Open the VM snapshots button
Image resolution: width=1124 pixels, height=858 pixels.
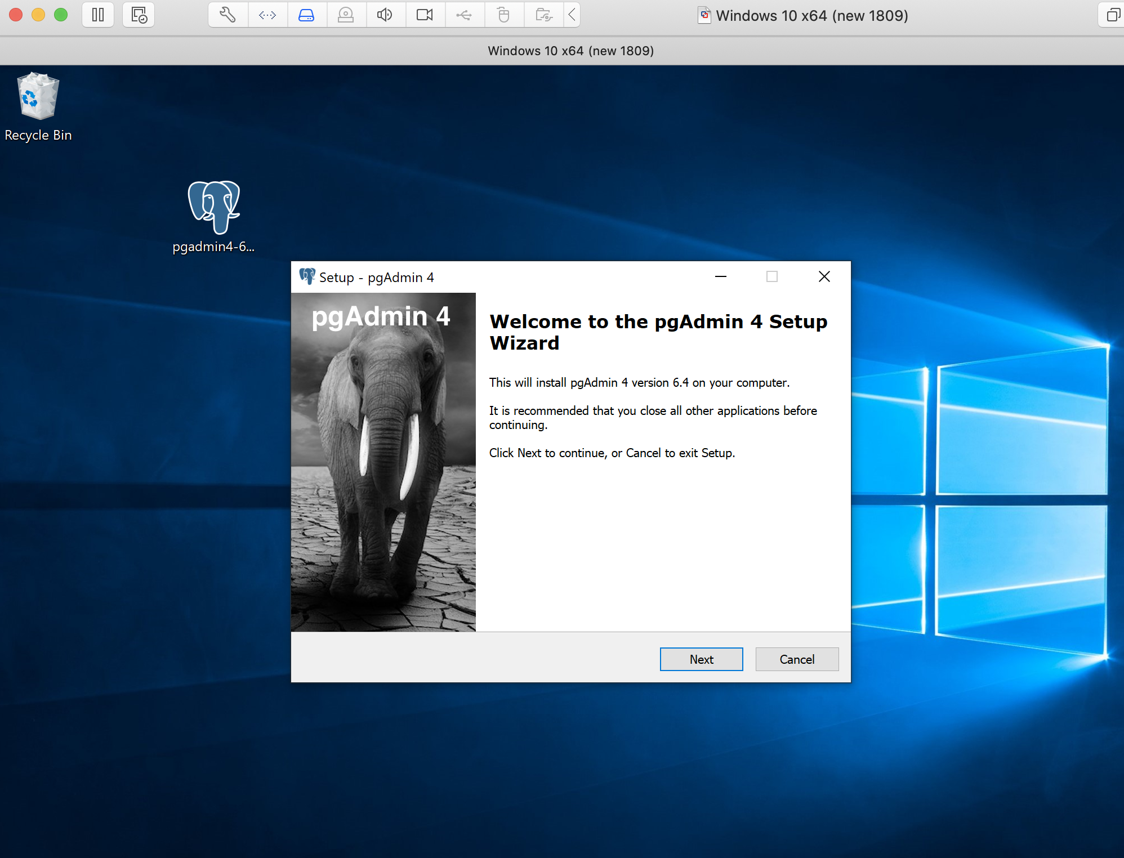pos(139,15)
